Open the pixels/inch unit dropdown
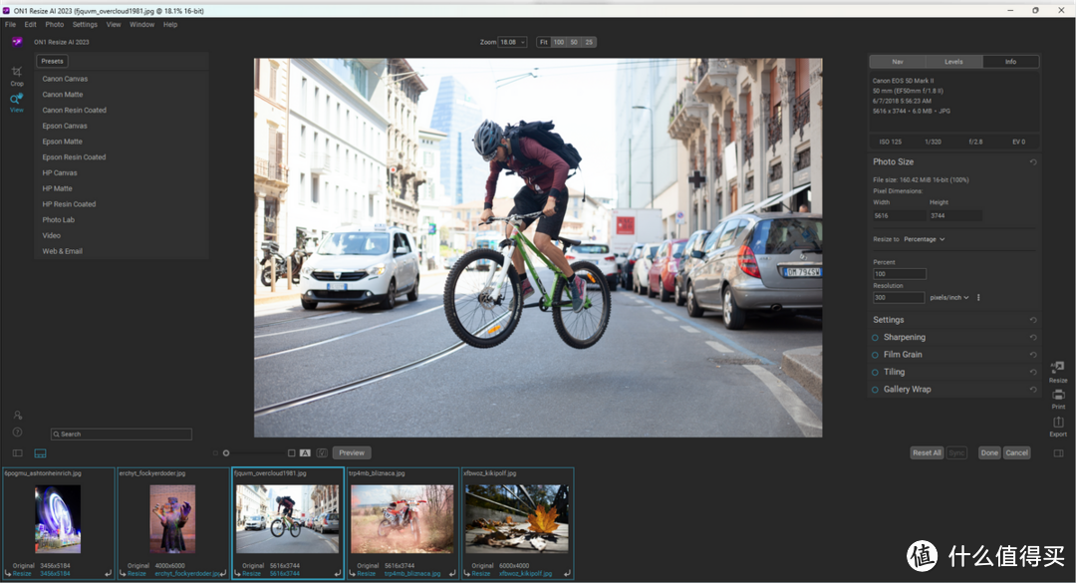This screenshot has height=583, width=1076. pos(949,297)
